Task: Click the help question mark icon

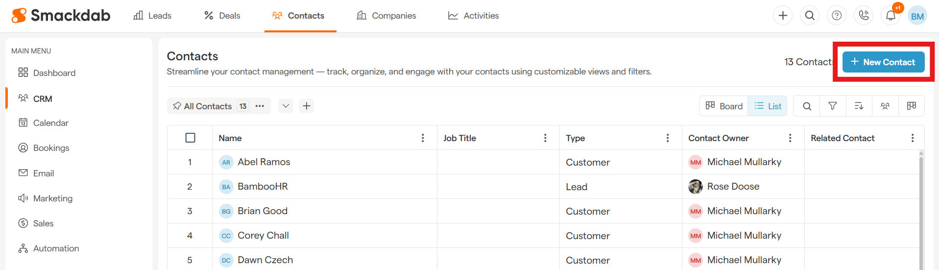Action: (837, 16)
